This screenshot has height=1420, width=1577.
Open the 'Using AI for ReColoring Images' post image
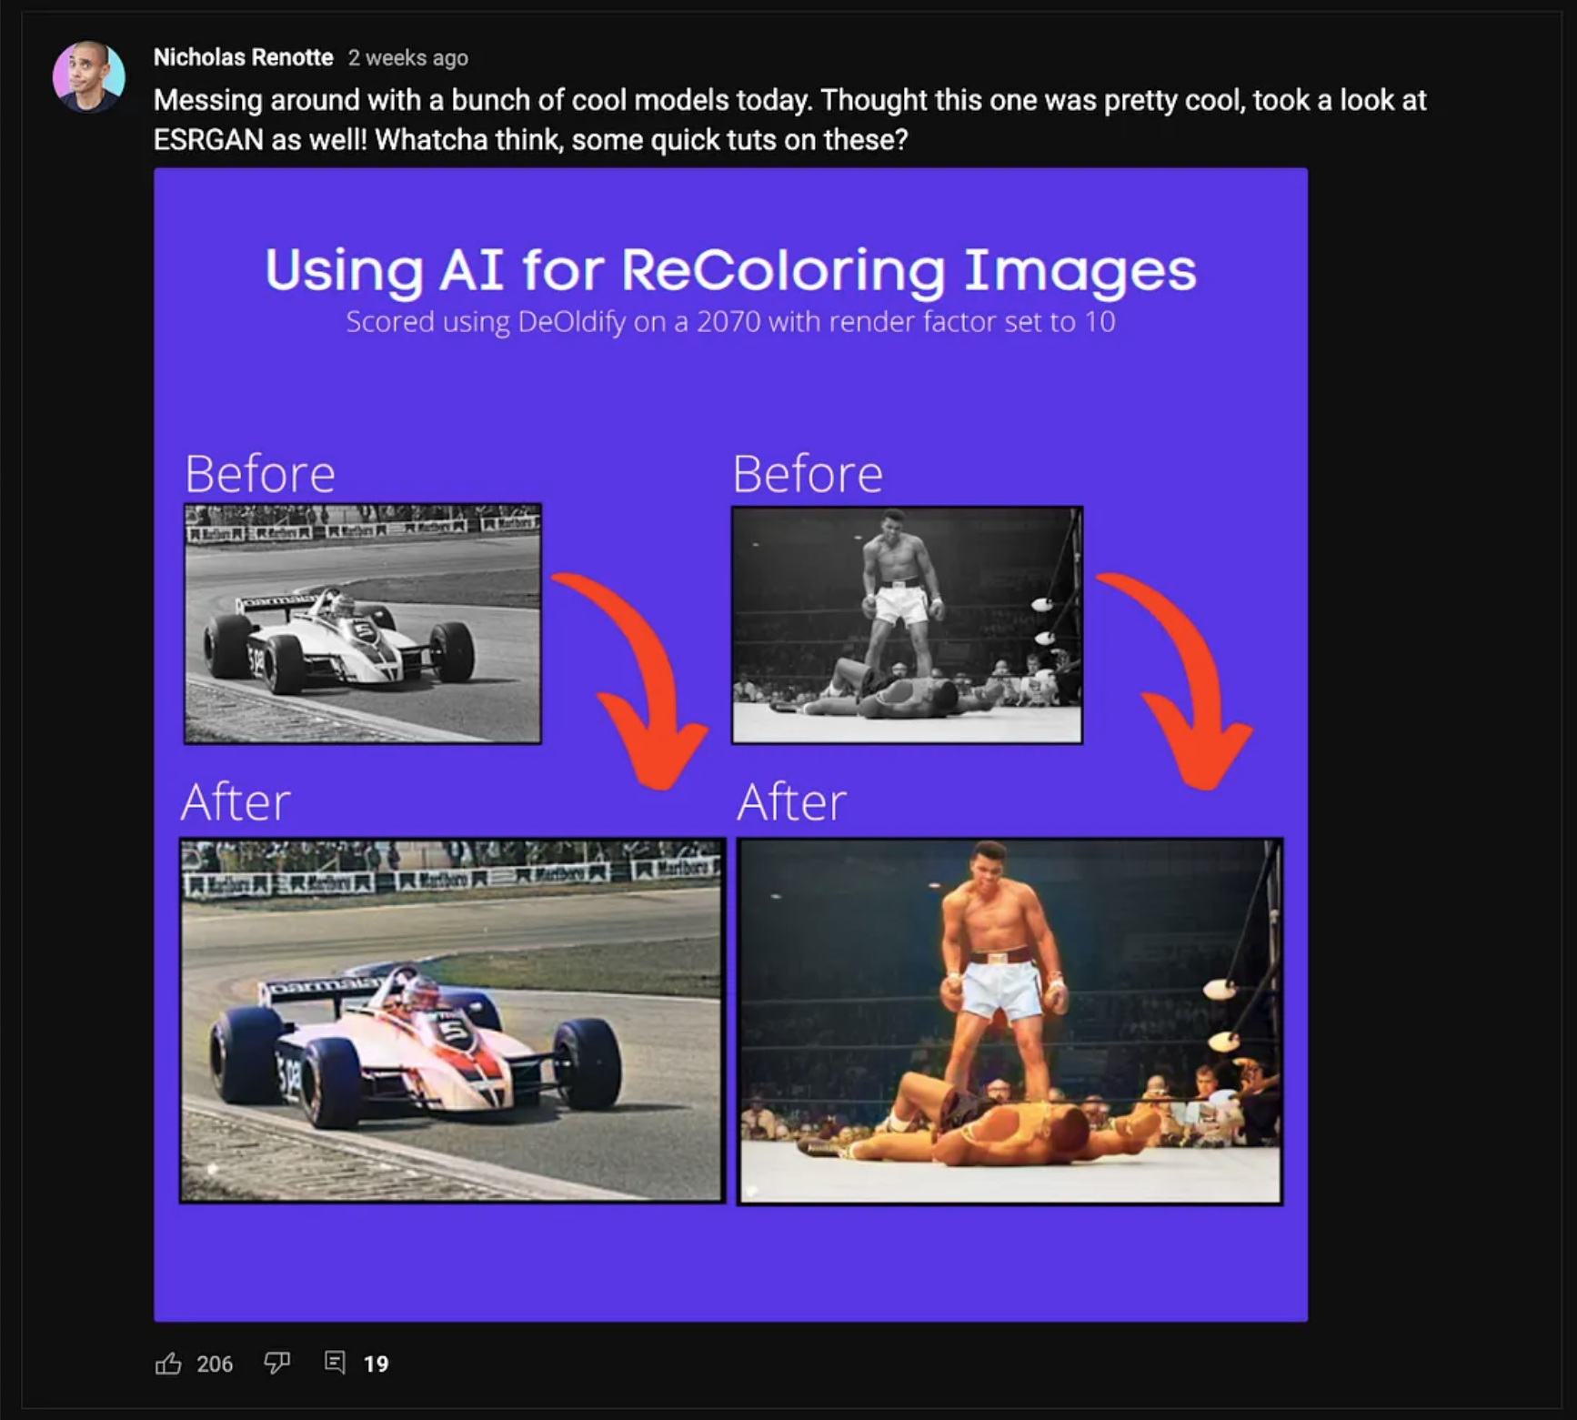(x=730, y=744)
